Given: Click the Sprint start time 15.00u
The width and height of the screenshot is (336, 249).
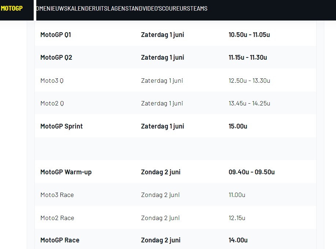Looking at the screenshot, I should tap(238, 126).
